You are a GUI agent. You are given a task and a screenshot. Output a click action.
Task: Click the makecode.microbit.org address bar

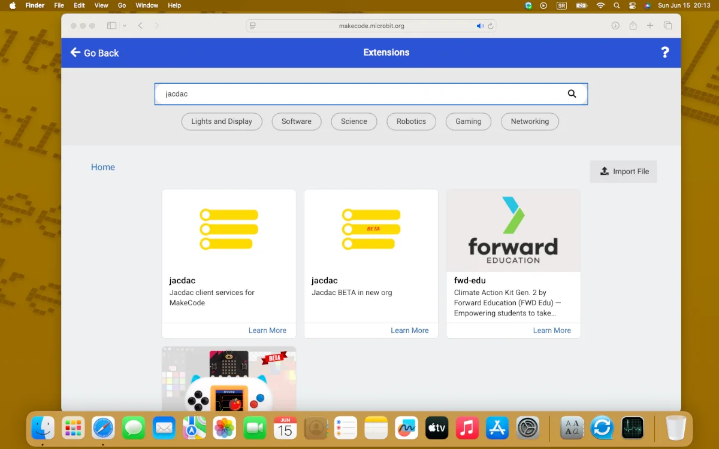[371, 26]
